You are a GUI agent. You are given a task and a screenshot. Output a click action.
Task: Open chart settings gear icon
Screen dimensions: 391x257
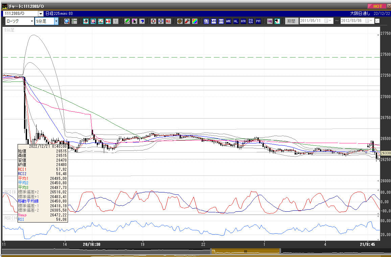[x=180, y=21]
